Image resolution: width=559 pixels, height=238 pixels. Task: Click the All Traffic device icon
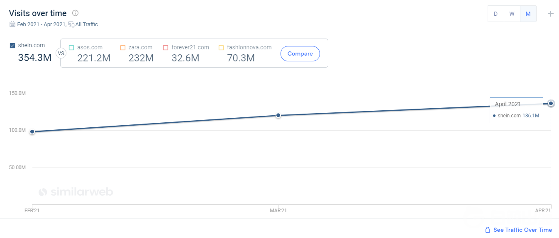(71, 24)
